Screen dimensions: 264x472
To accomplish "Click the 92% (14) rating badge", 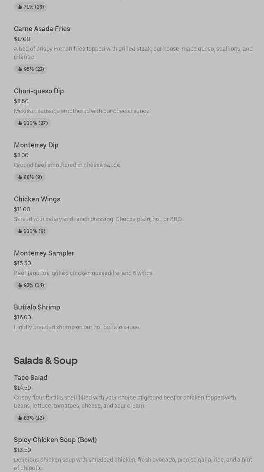I will [x=31, y=285].
